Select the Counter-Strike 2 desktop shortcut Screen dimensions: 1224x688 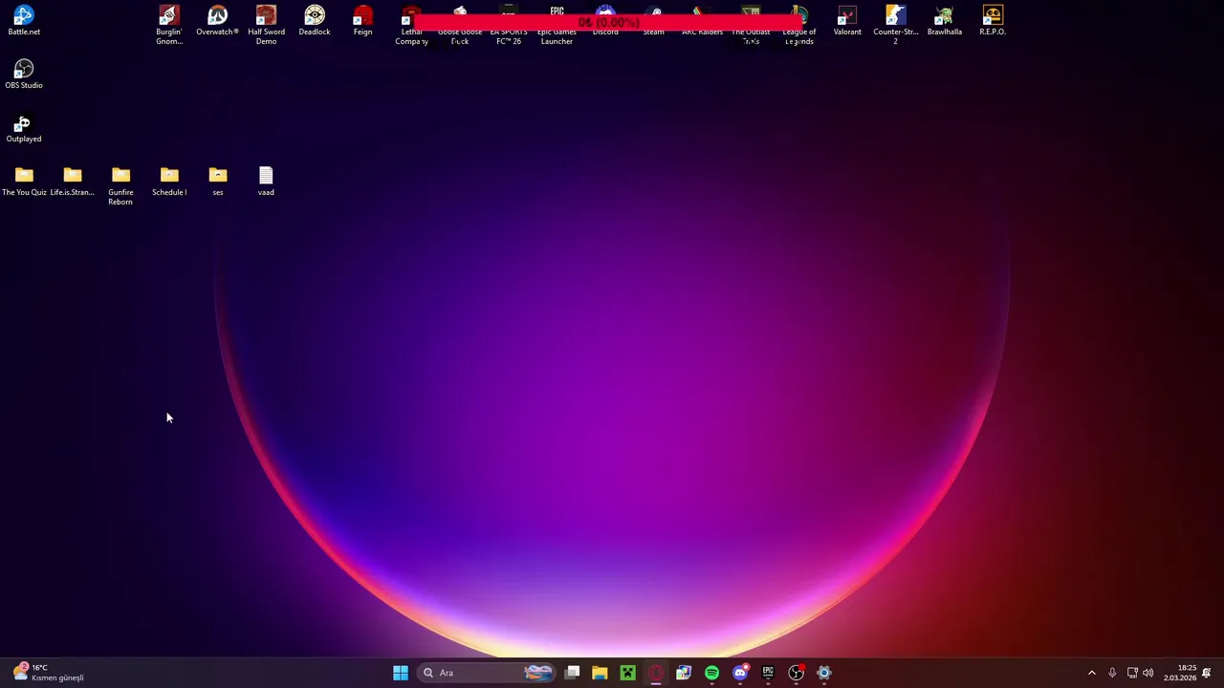(x=895, y=24)
